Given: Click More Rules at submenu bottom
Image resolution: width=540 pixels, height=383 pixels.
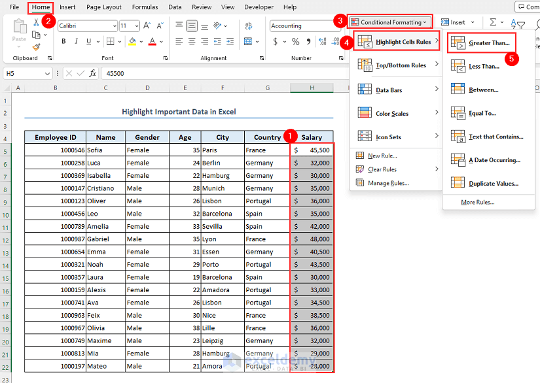Looking at the screenshot, I should [x=477, y=202].
